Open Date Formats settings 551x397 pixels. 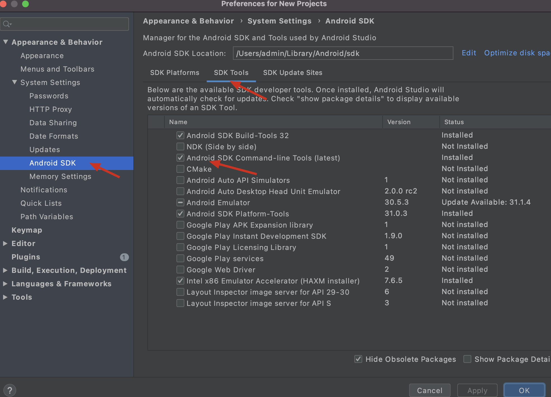[54, 136]
